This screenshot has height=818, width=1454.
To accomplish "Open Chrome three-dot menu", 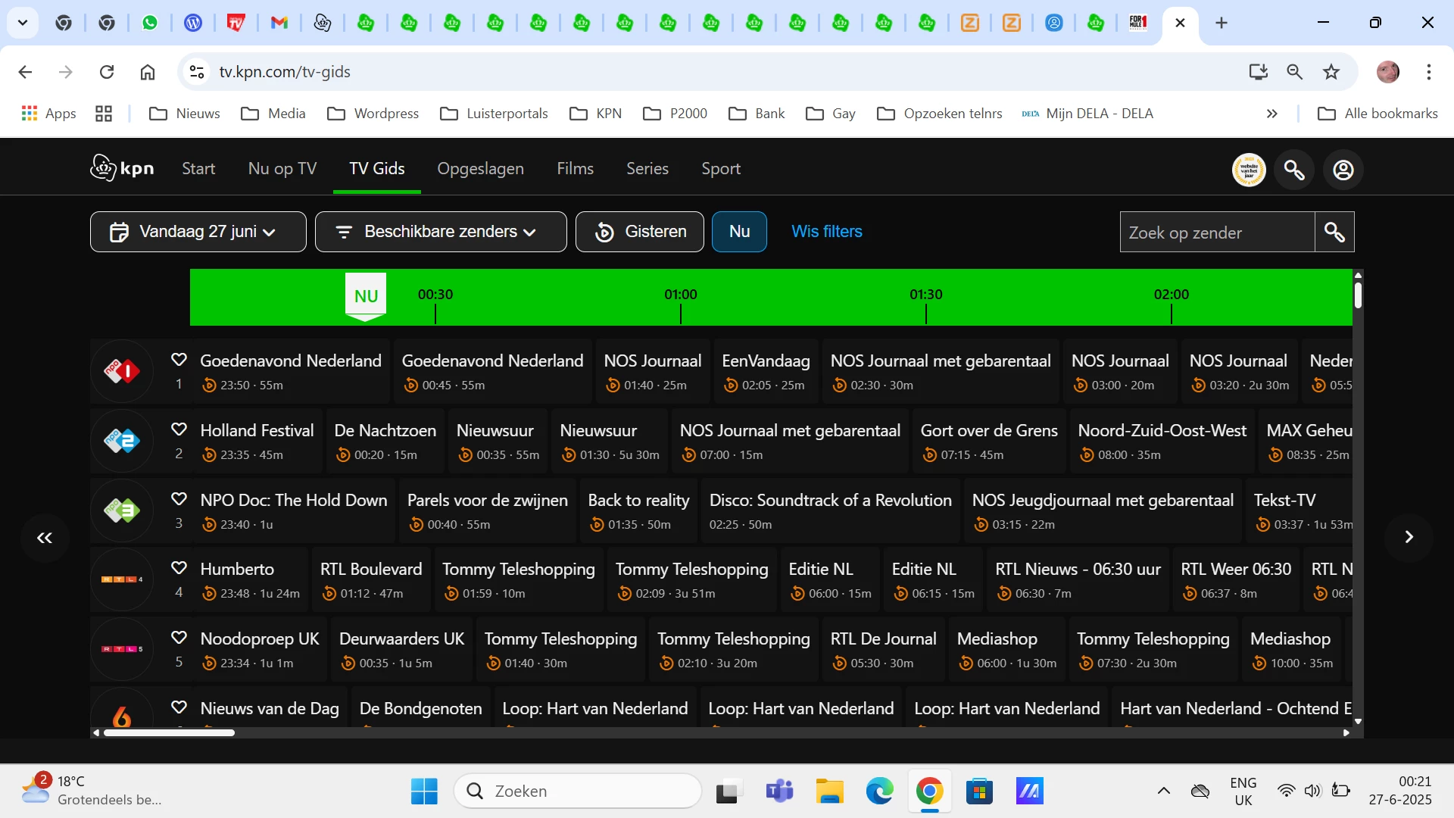I will click(x=1428, y=72).
